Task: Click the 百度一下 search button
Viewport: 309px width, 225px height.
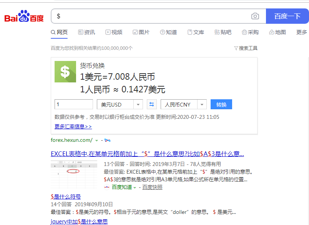Action: click(287, 16)
